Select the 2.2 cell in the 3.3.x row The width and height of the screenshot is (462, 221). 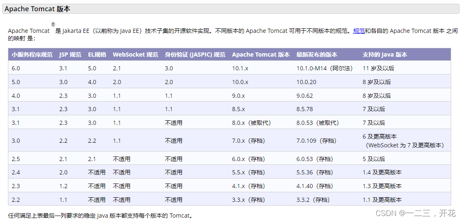point(15,200)
